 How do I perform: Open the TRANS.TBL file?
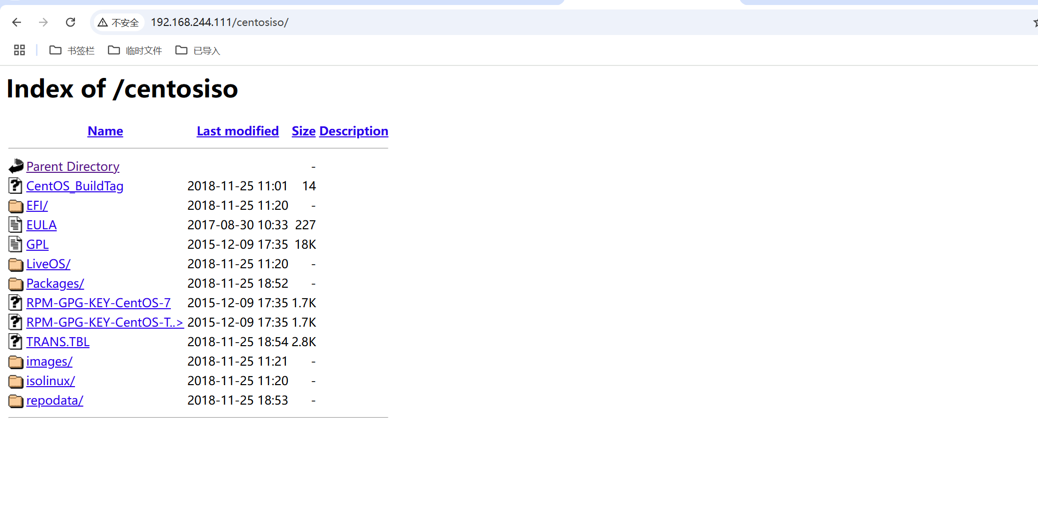click(x=58, y=342)
